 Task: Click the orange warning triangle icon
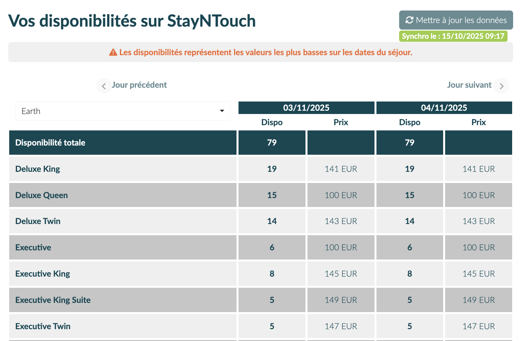tap(113, 52)
